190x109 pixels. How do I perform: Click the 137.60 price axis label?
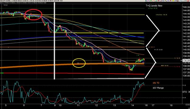pos(186,69)
